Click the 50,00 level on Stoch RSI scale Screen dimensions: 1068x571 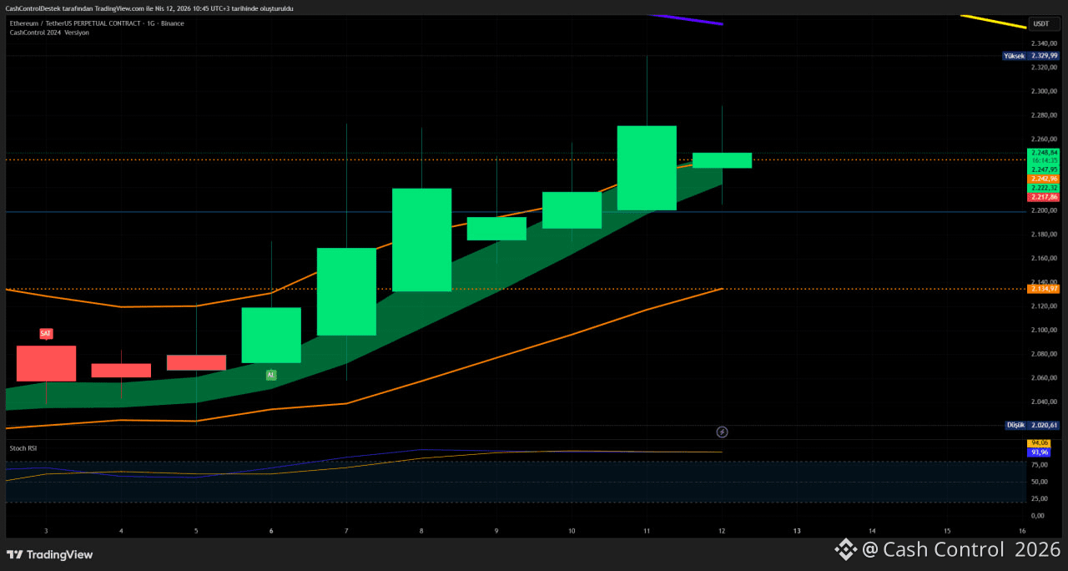coord(1040,483)
